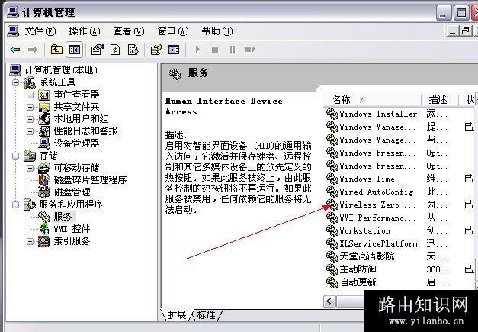Open the 文件(F) menu
The image size is (478, 332).
[40, 31]
